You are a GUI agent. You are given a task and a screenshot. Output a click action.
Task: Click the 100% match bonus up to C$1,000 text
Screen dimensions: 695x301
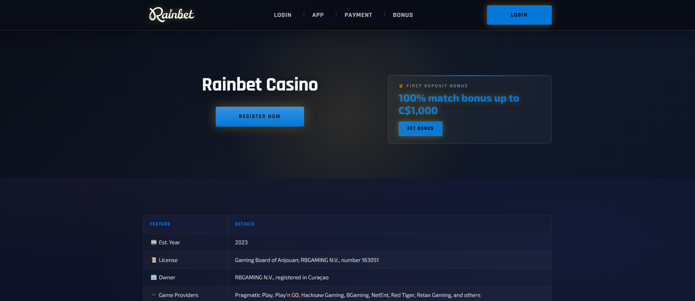[459, 105]
